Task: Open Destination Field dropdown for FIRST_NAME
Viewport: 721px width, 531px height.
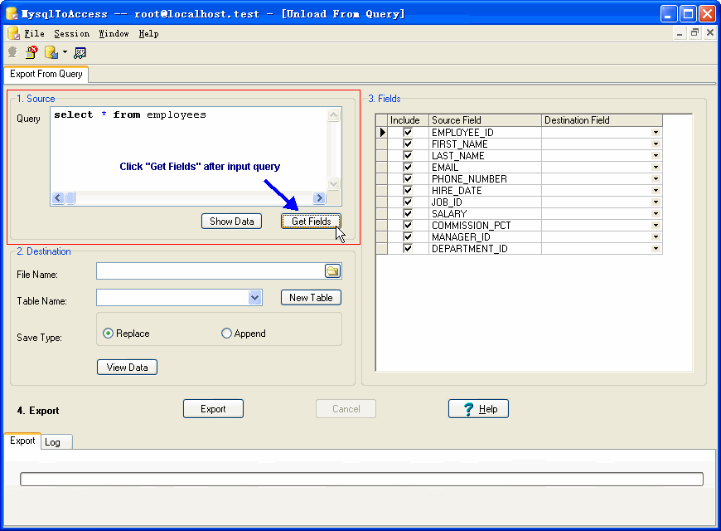Action: click(656, 144)
